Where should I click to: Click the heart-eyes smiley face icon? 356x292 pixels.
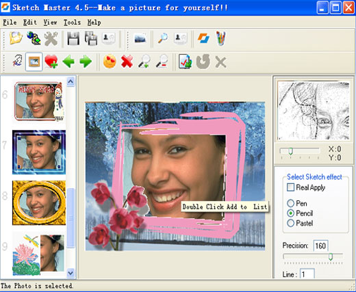coord(110,62)
